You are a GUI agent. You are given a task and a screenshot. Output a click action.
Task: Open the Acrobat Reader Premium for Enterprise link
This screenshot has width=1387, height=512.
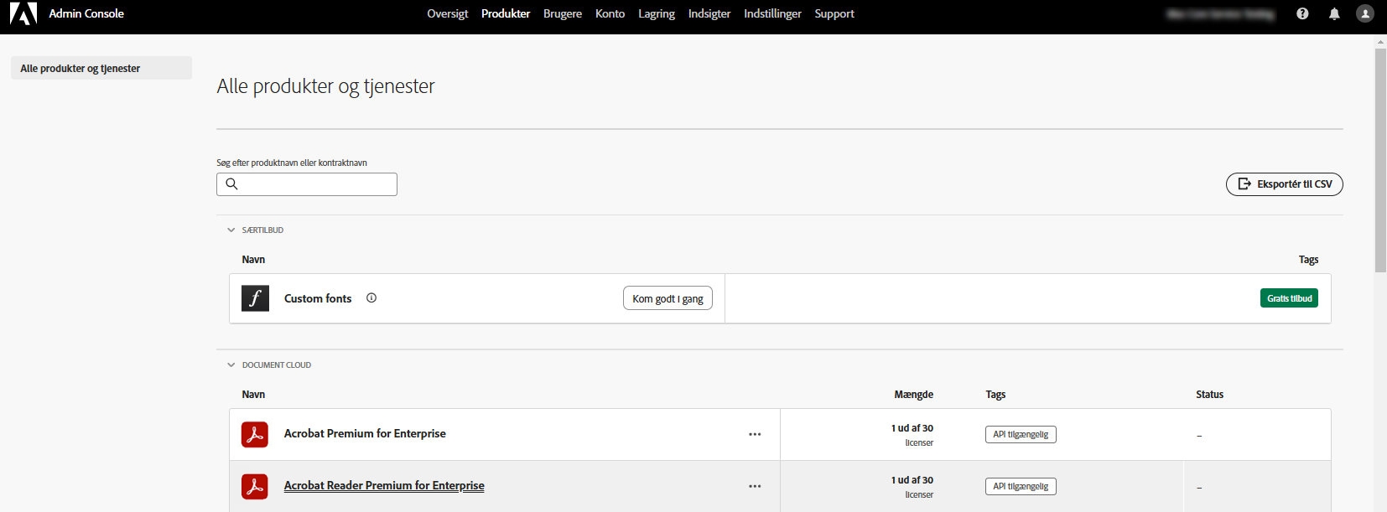coord(384,485)
